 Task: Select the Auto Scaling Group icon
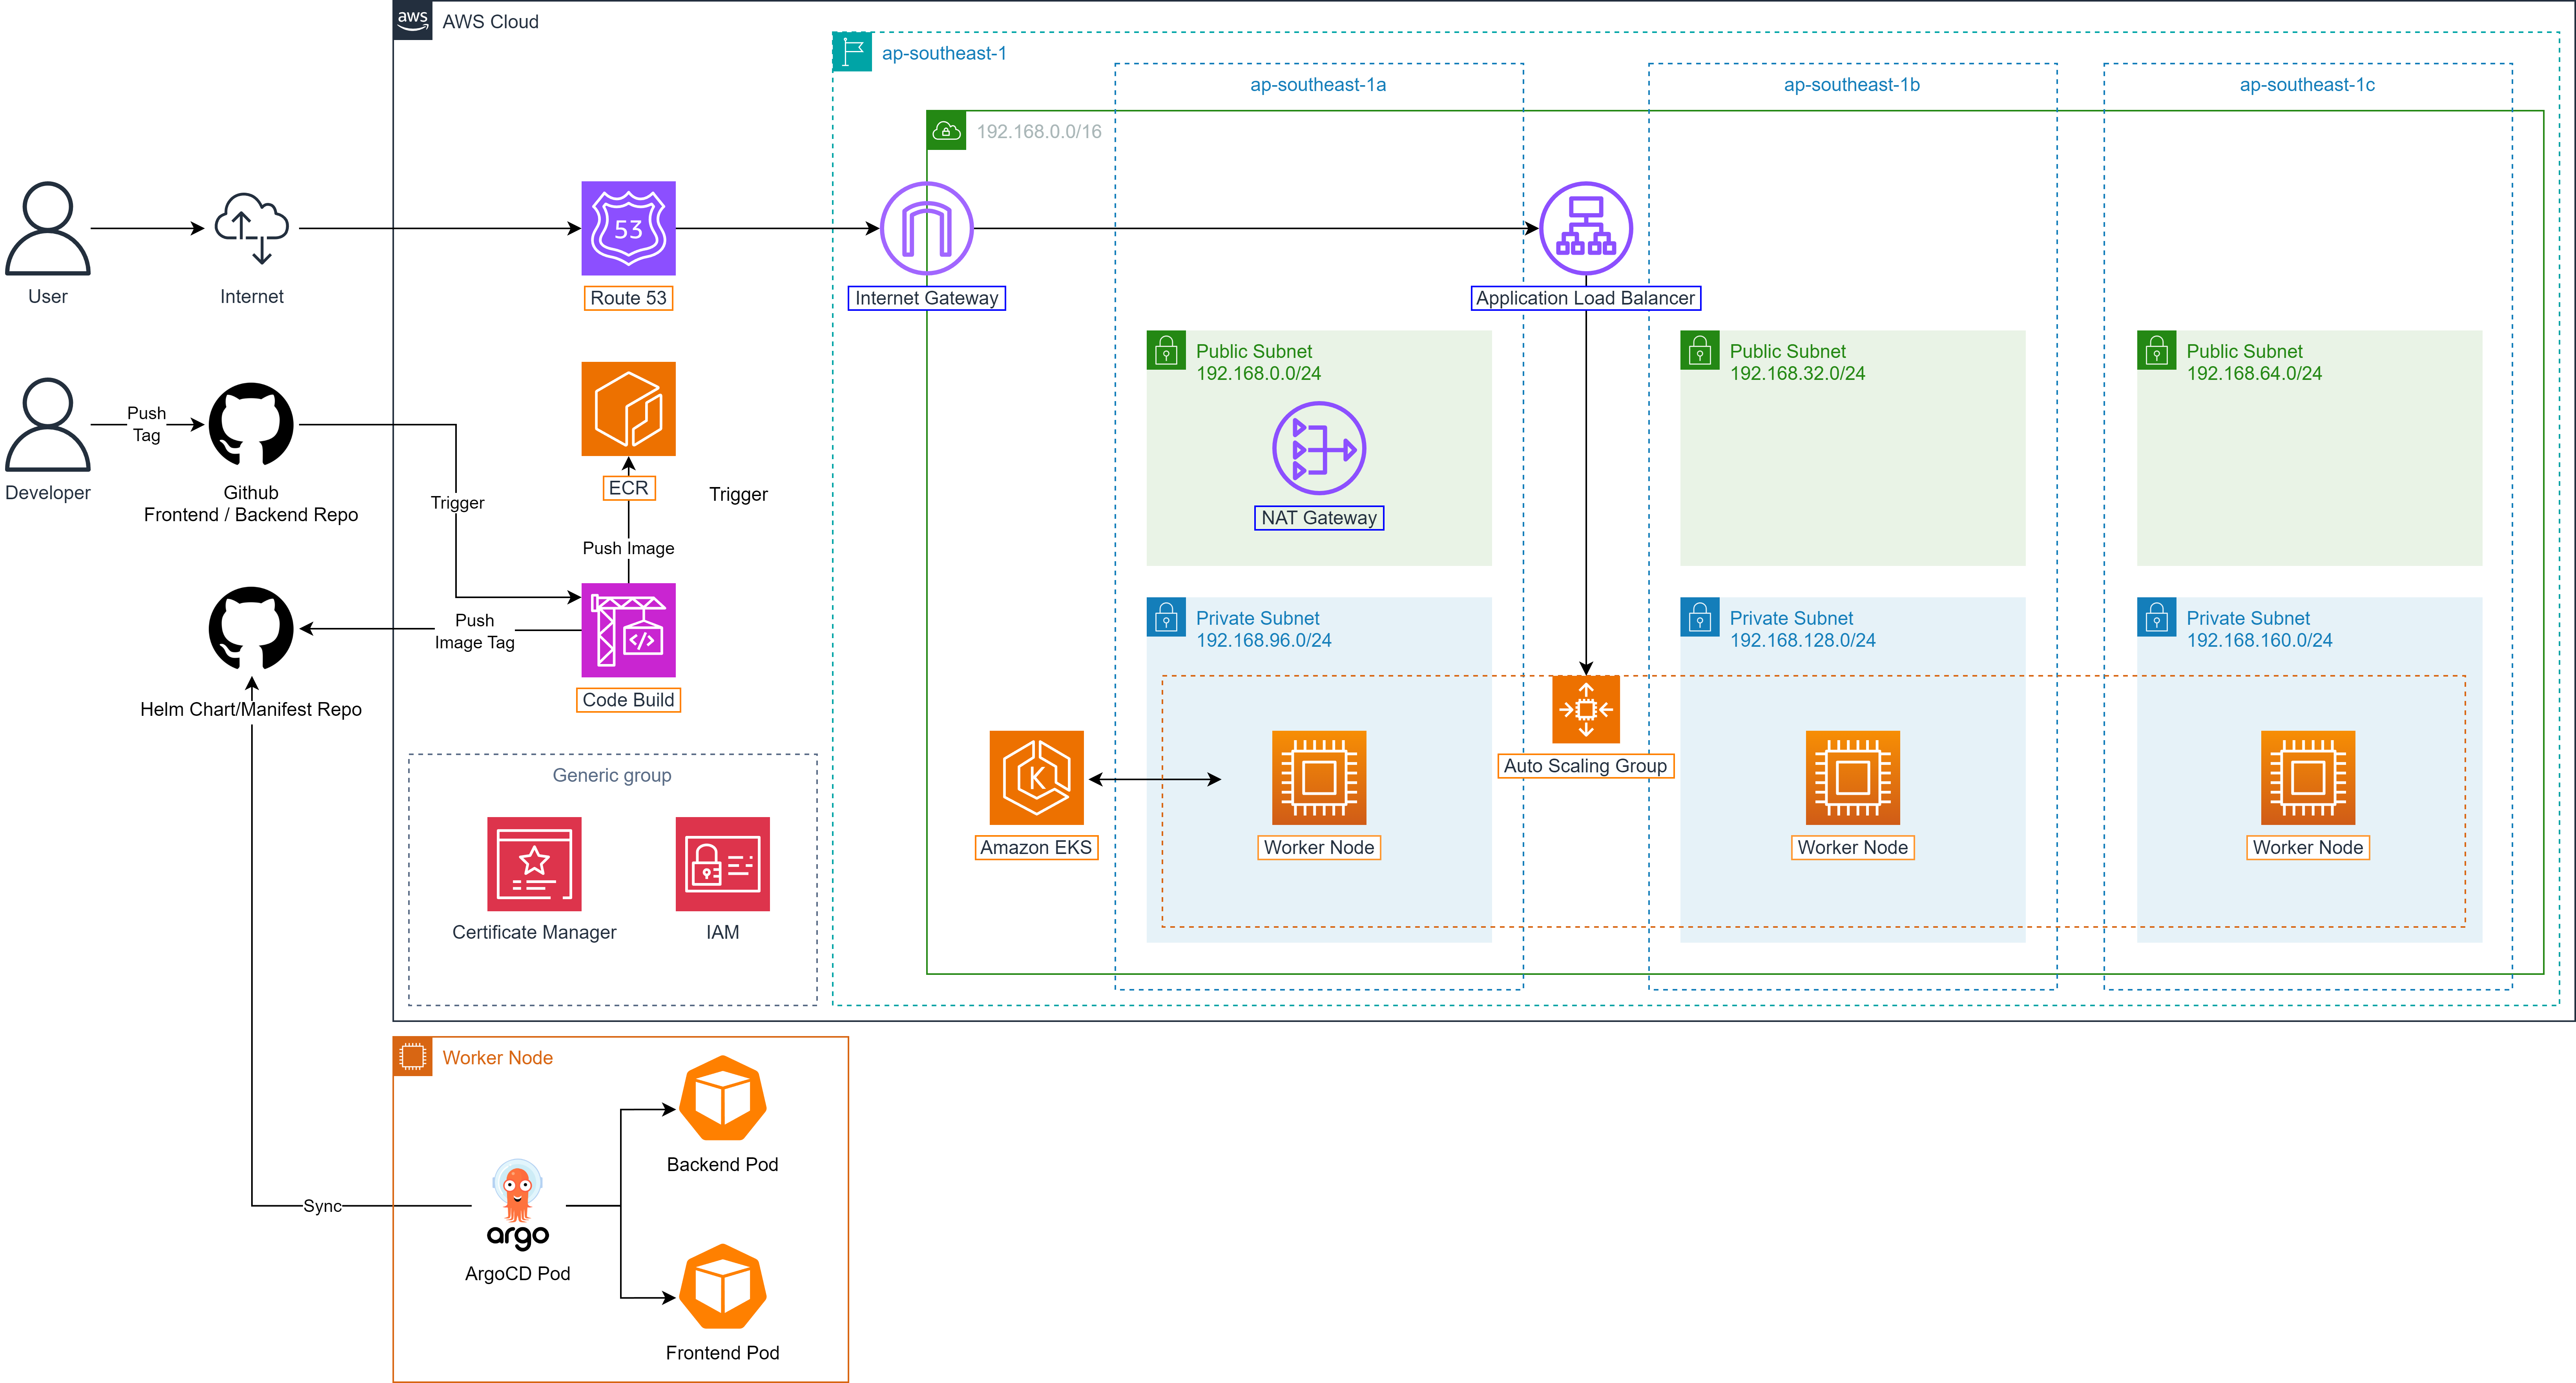(1585, 710)
